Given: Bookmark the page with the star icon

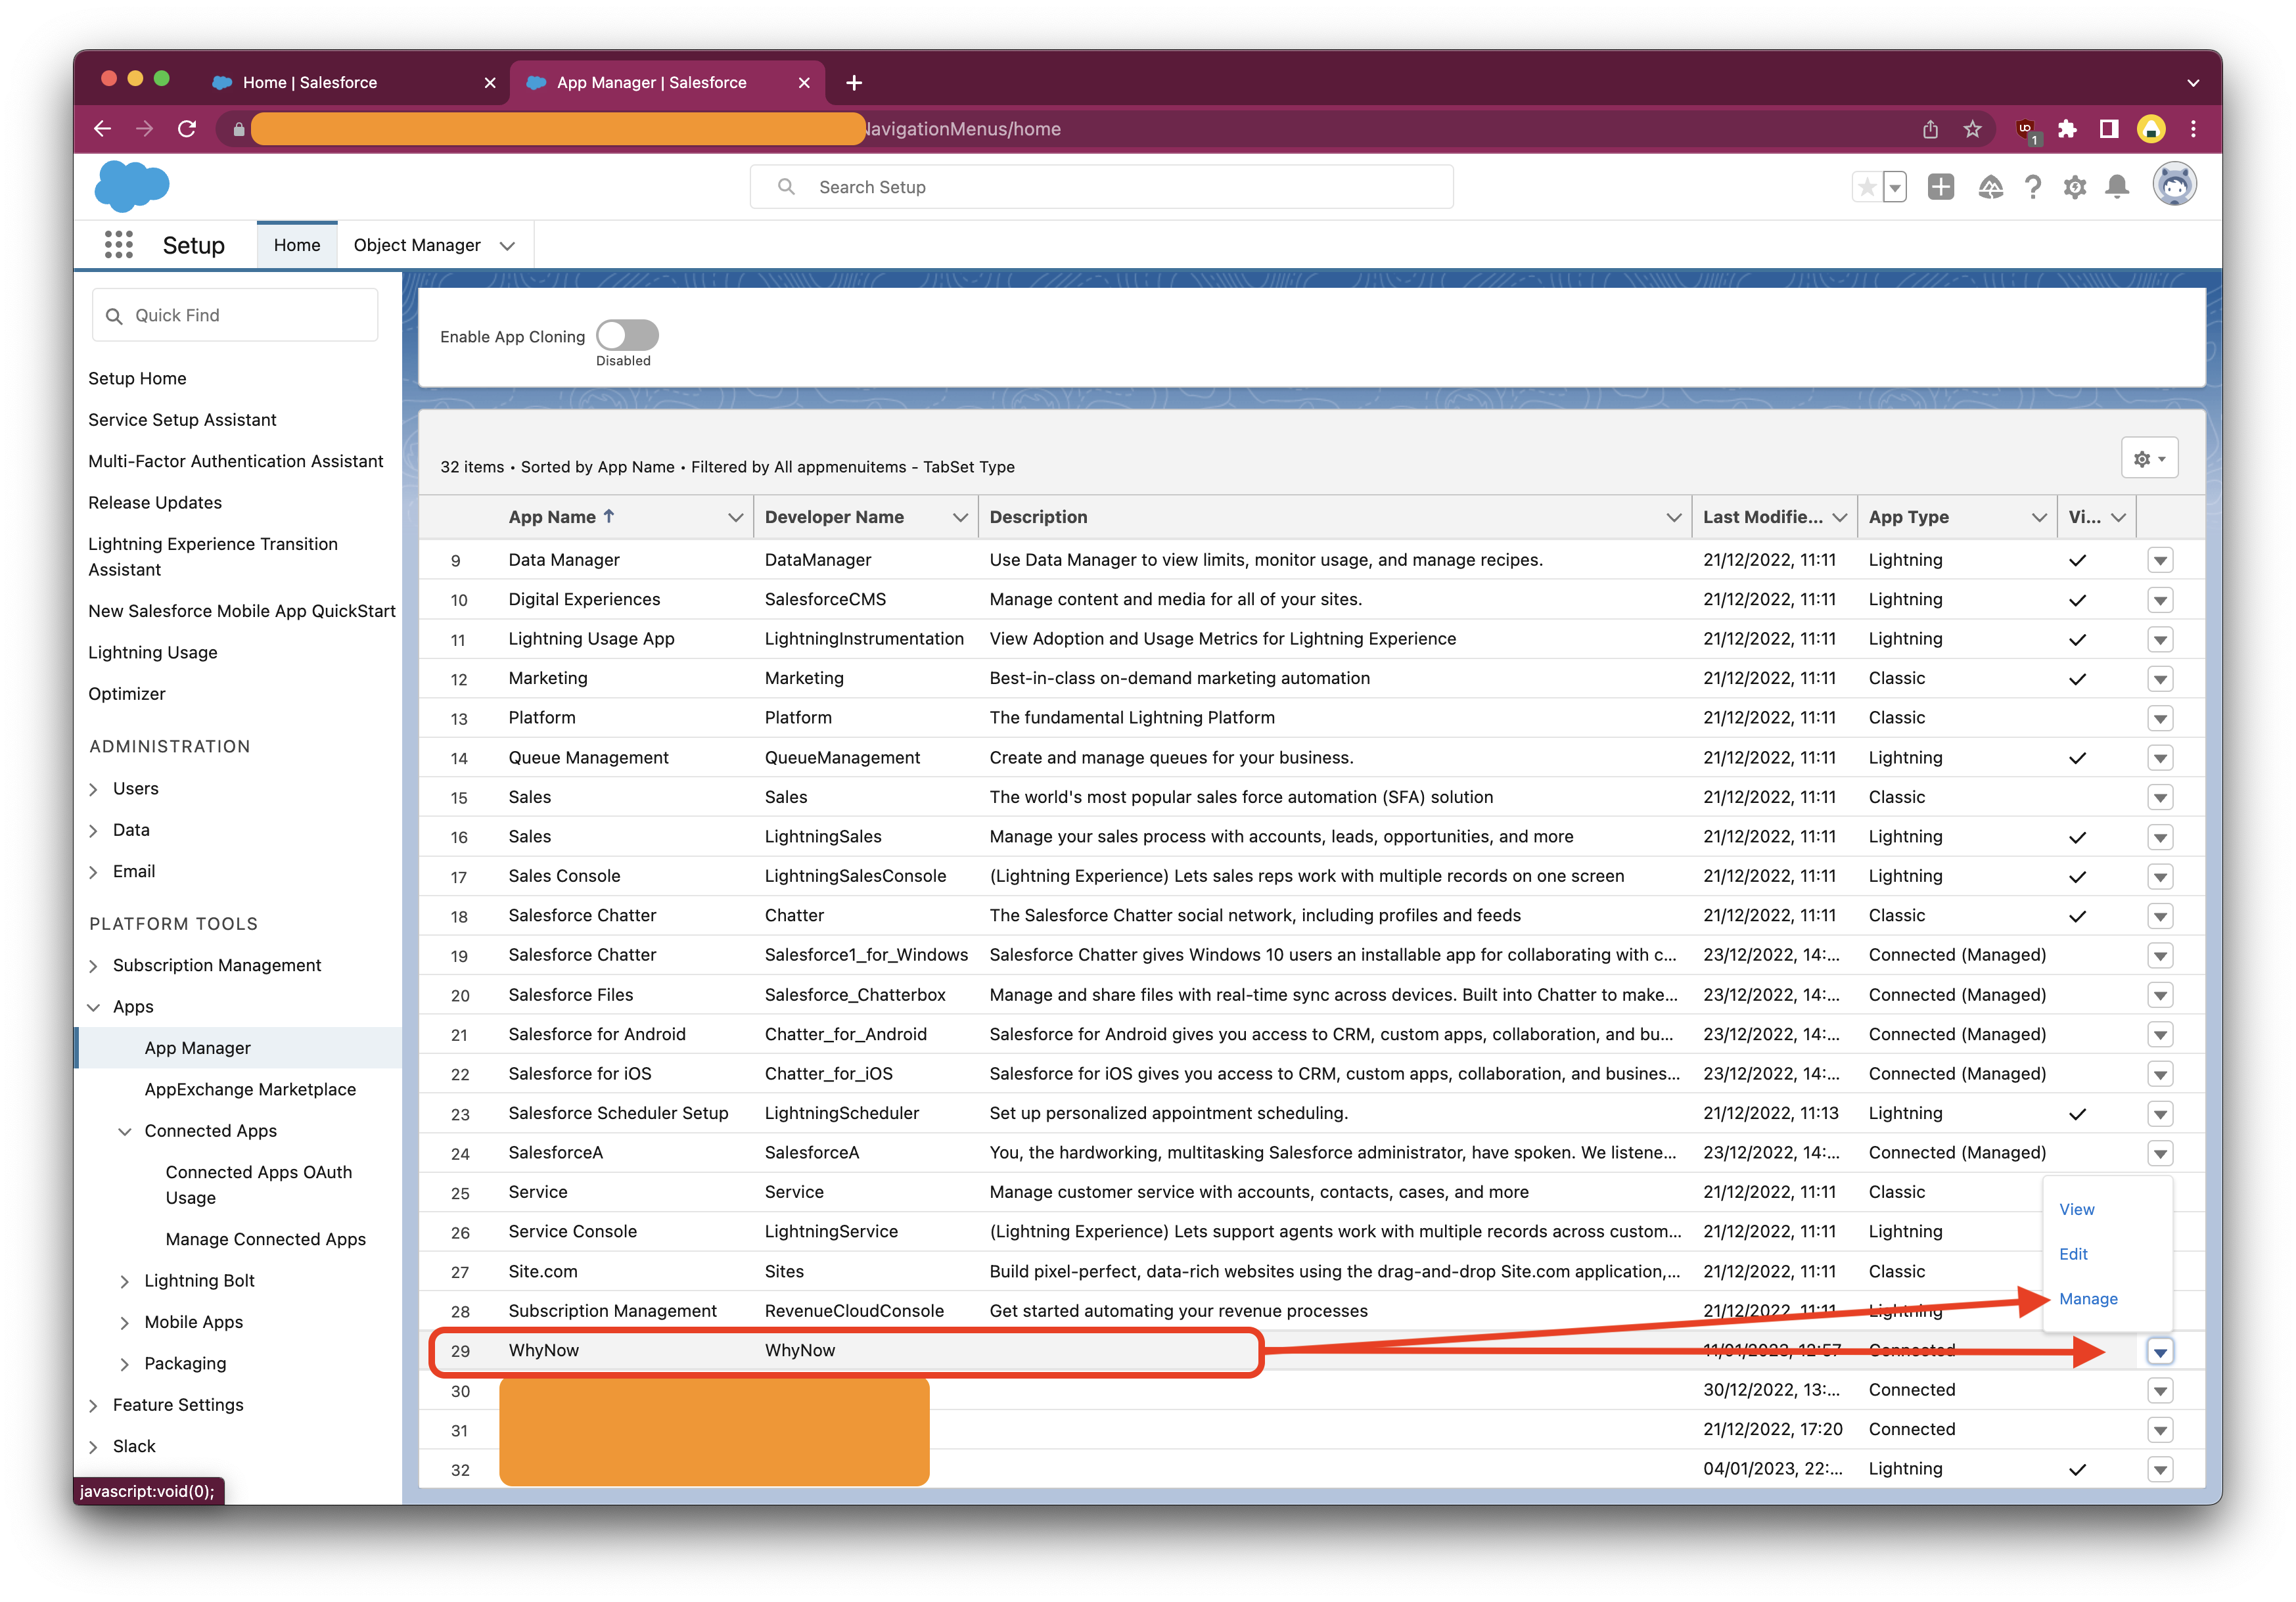Looking at the screenshot, I should 1972,129.
